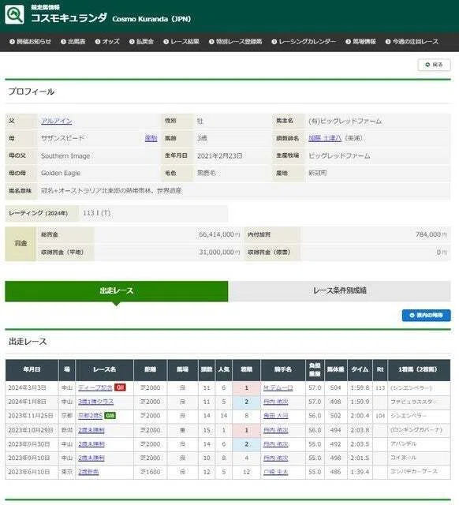459x505 pixels.
Task: Click the 戻る back button
Action: click(x=434, y=65)
